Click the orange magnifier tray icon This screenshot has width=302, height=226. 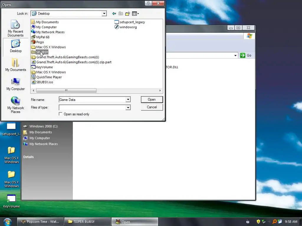275,222
